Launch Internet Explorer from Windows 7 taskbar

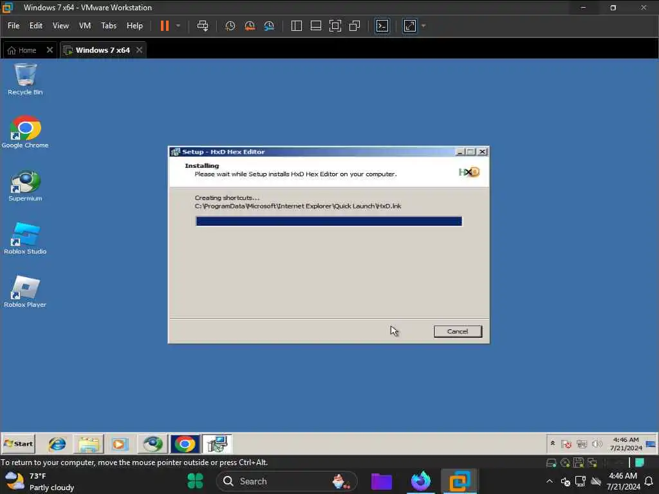click(57, 444)
